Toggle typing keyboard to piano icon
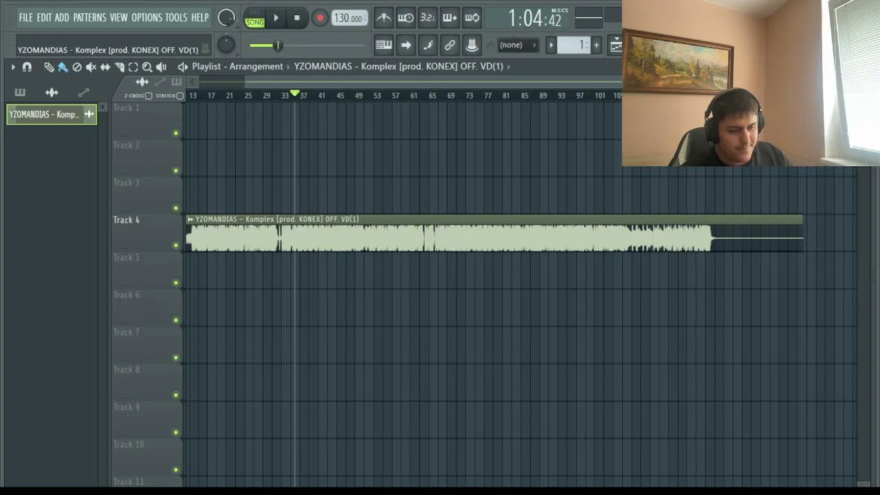This screenshot has height=495, width=880. (x=384, y=45)
